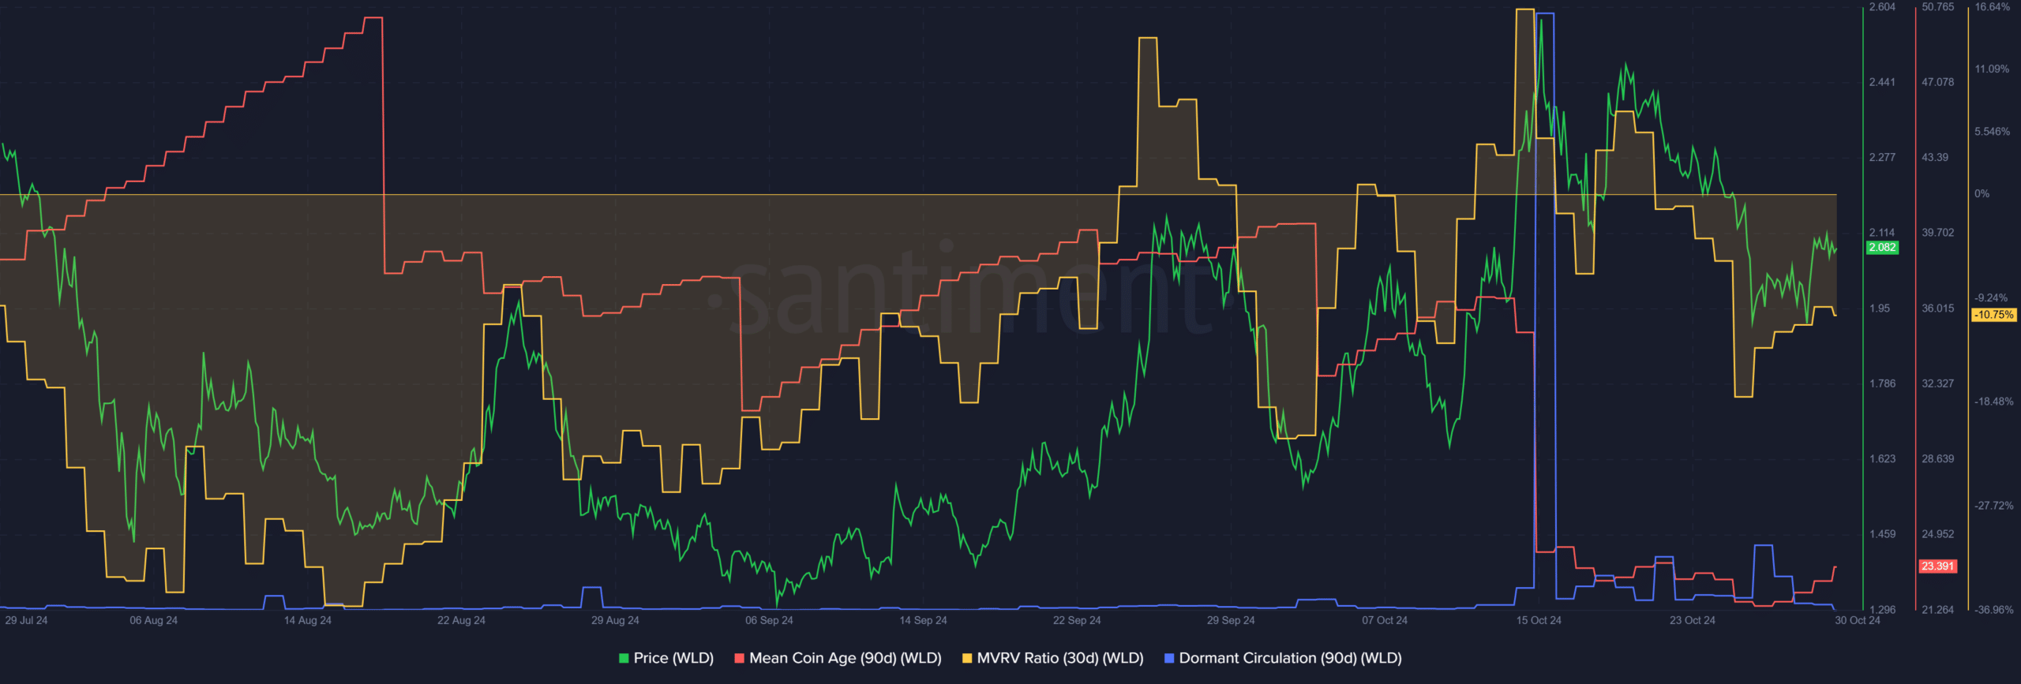Click the red 23.391 coin age badge
The width and height of the screenshot is (2021, 684).
1937,566
